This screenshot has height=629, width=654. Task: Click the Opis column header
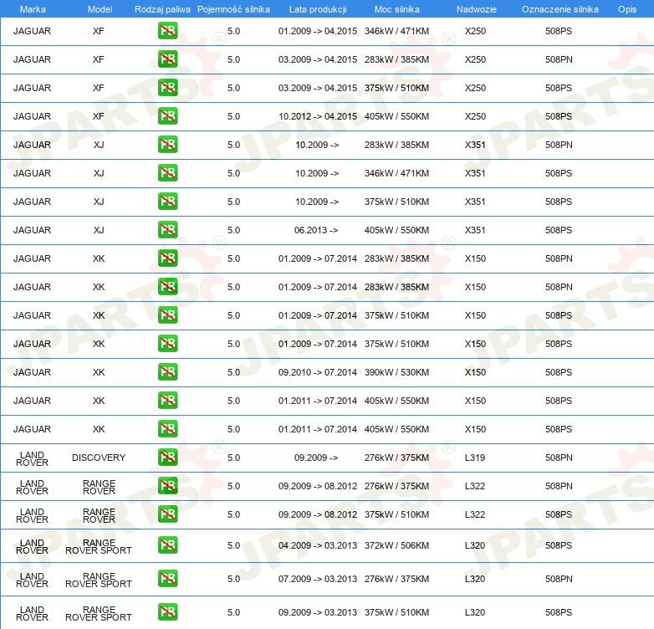tap(627, 9)
